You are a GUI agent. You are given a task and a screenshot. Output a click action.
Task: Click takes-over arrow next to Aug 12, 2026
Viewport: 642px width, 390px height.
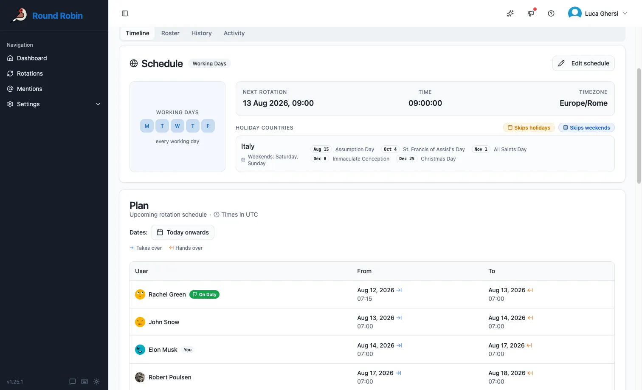click(x=399, y=290)
